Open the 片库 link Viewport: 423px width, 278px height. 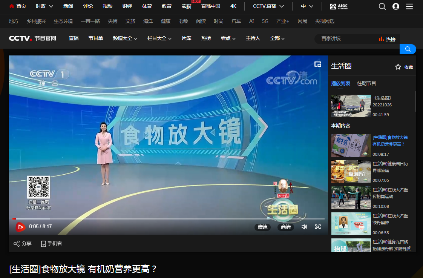tap(186, 38)
